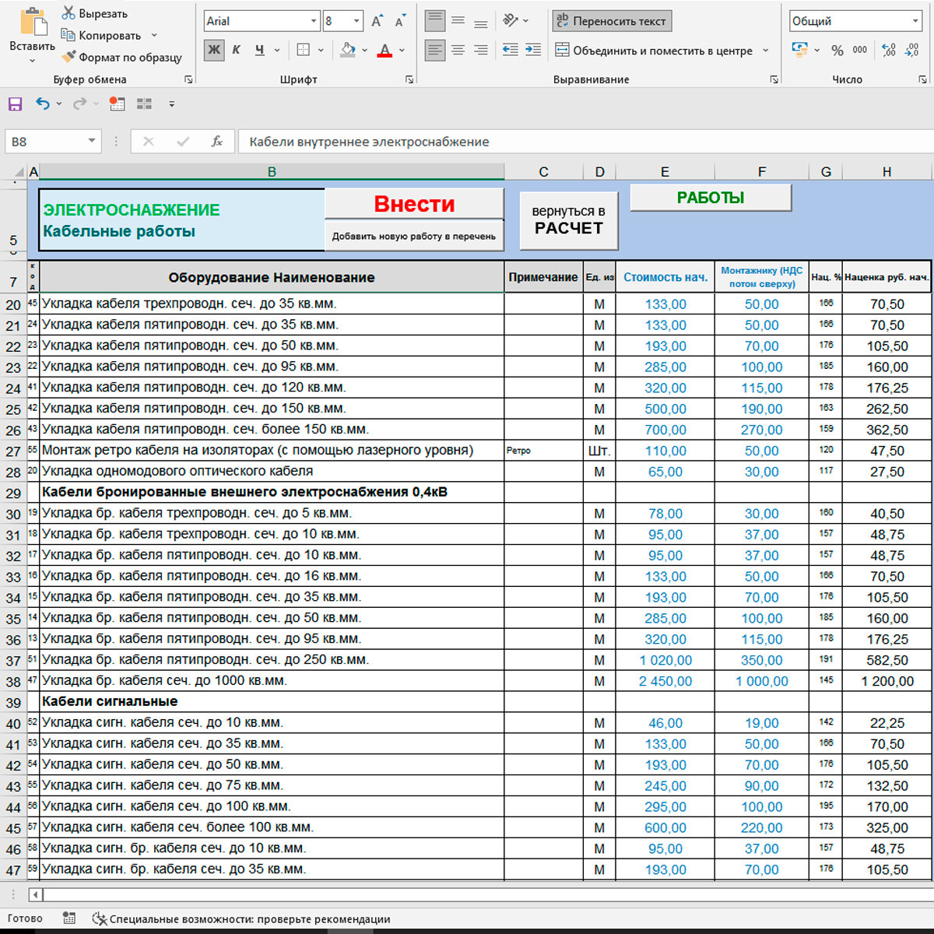
Task: Toggle italic (К) formatting
Action: [x=236, y=50]
